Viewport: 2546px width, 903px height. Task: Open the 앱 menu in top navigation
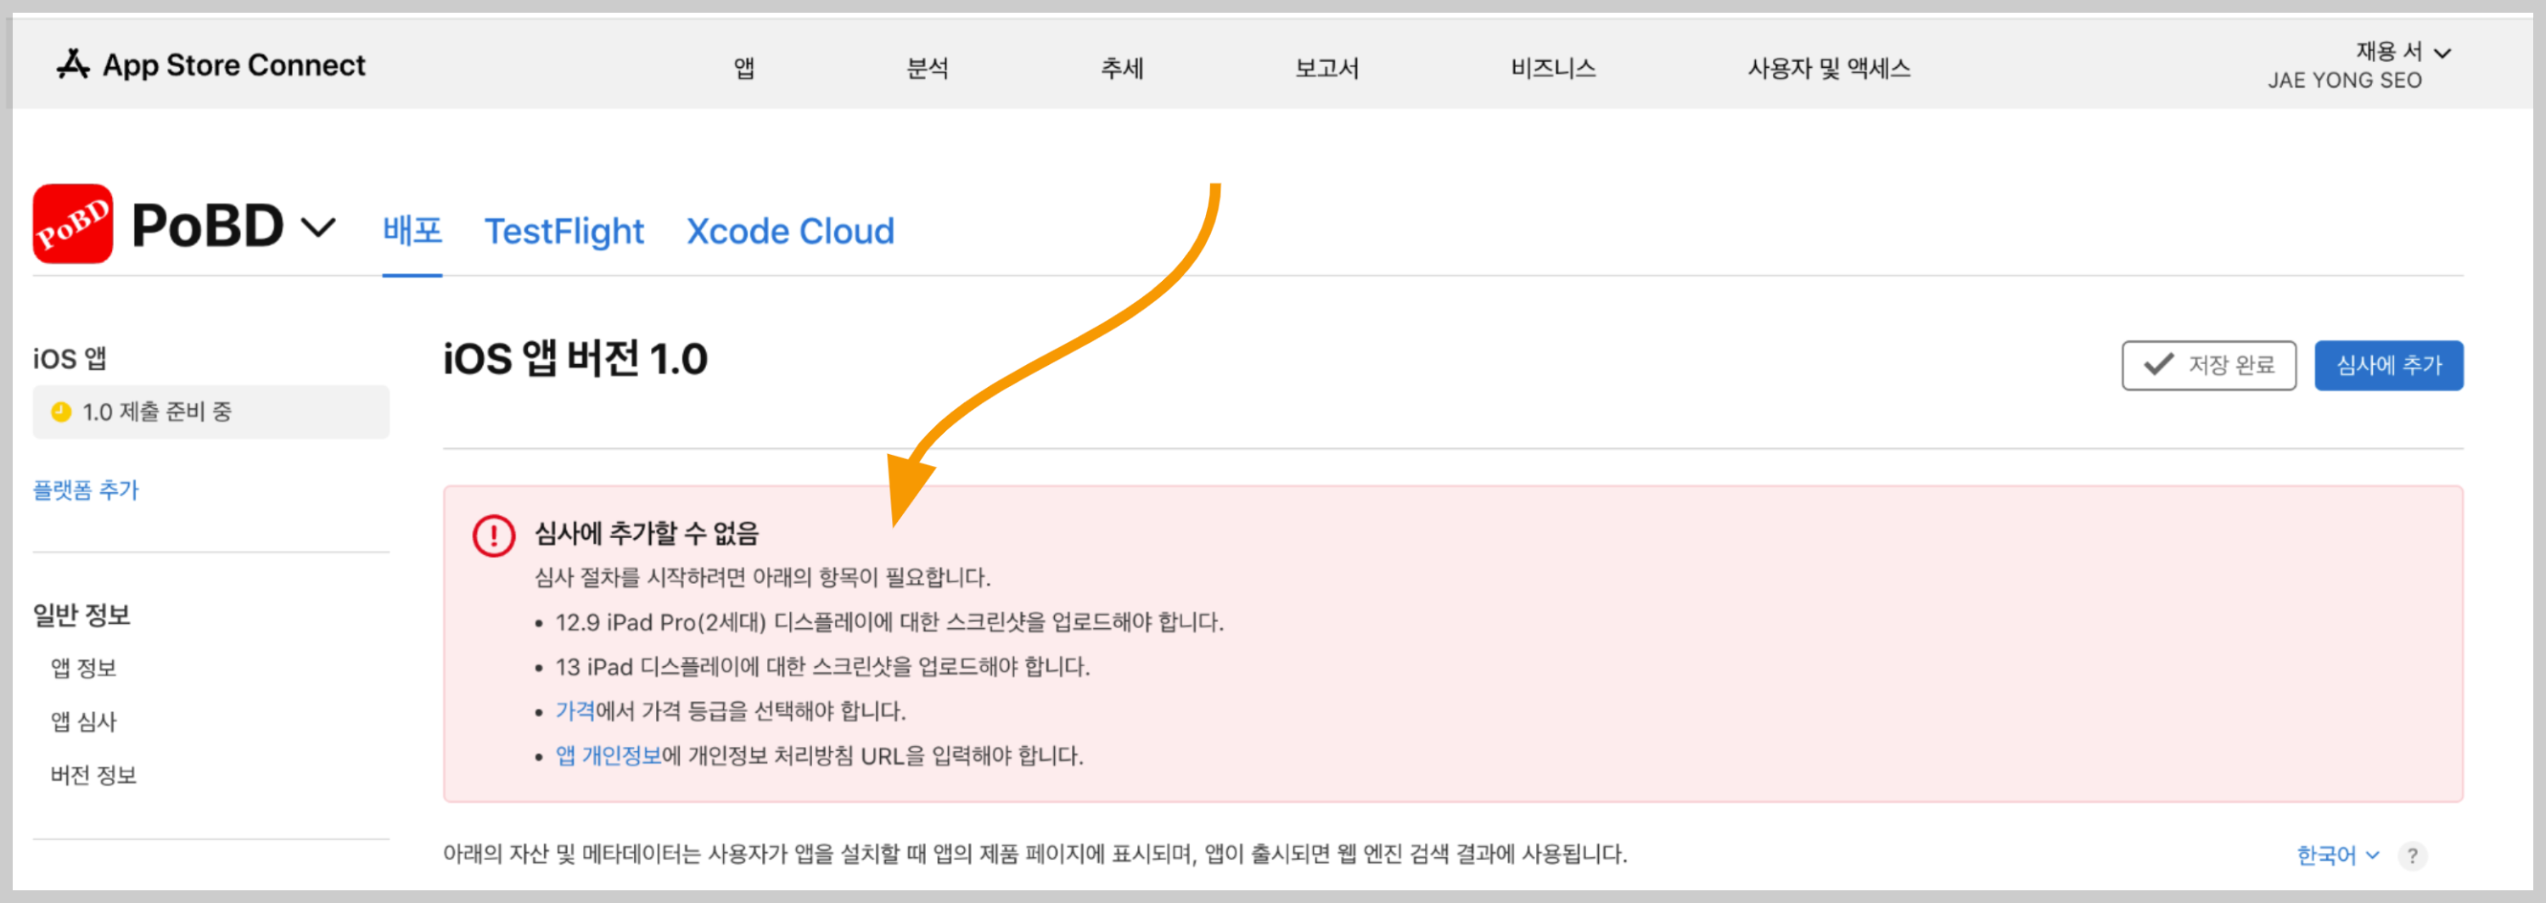pyautogui.click(x=744, y=68)
